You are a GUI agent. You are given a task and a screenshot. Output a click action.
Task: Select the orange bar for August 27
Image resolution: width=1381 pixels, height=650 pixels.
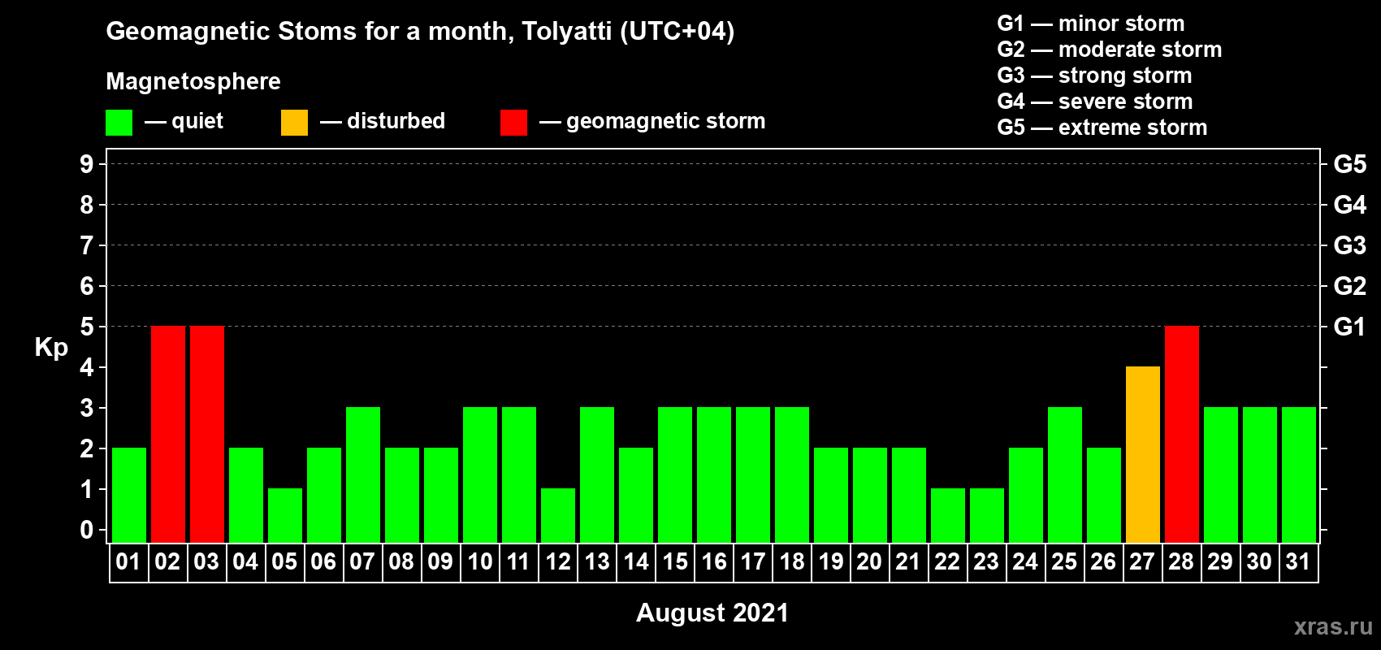click(x=1143, y=454)
